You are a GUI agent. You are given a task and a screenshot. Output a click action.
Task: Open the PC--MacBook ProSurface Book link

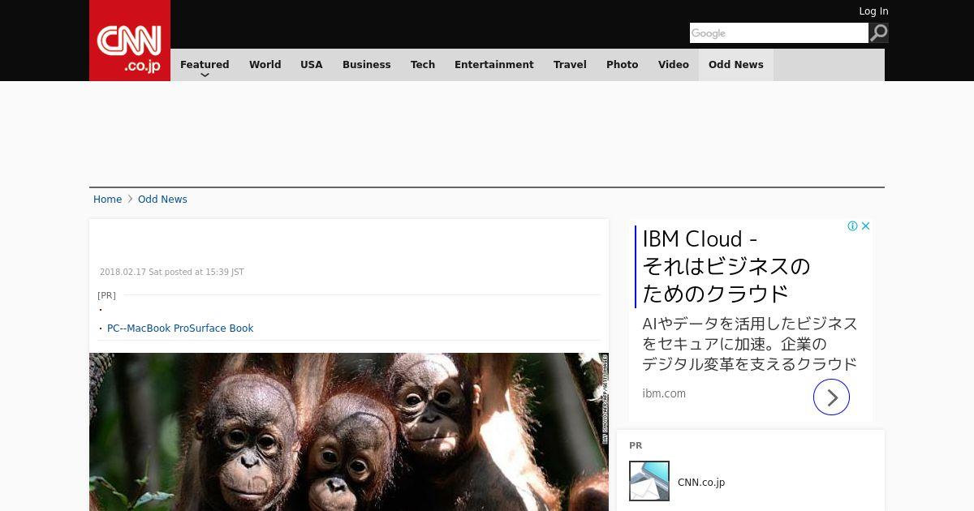click(180, 328)
